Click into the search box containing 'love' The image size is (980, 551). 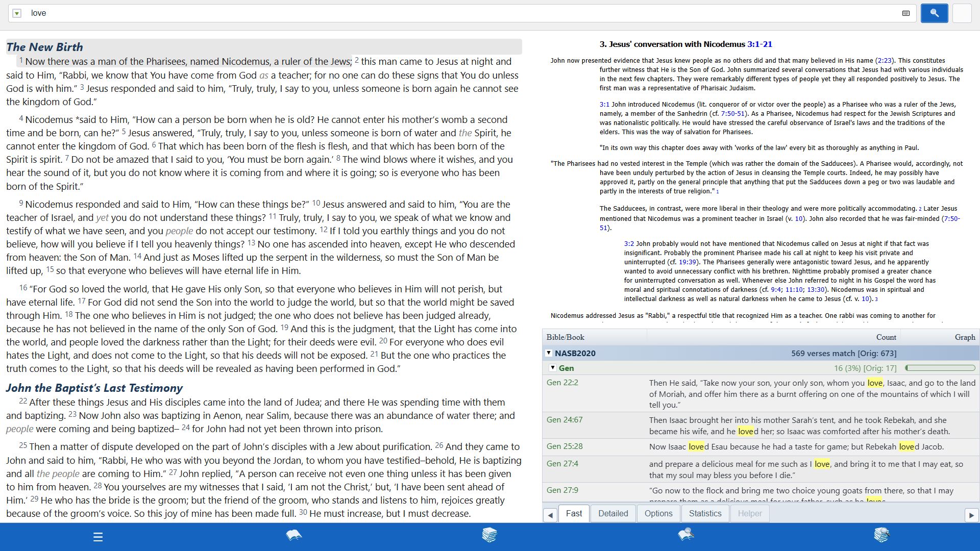(462, 13)
